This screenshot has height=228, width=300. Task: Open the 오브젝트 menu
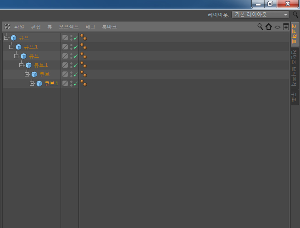69,27
